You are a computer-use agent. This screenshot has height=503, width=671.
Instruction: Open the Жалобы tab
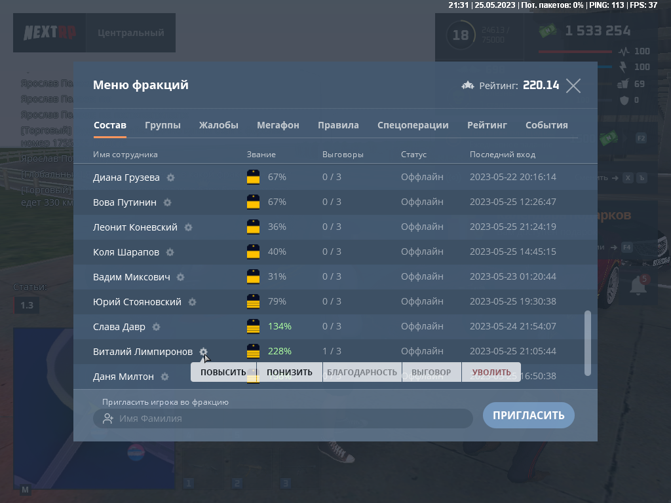click(x=219, y=125)
